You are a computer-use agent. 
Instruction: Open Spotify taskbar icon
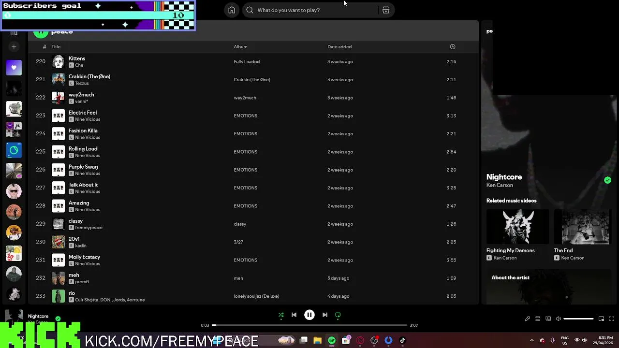332,340
